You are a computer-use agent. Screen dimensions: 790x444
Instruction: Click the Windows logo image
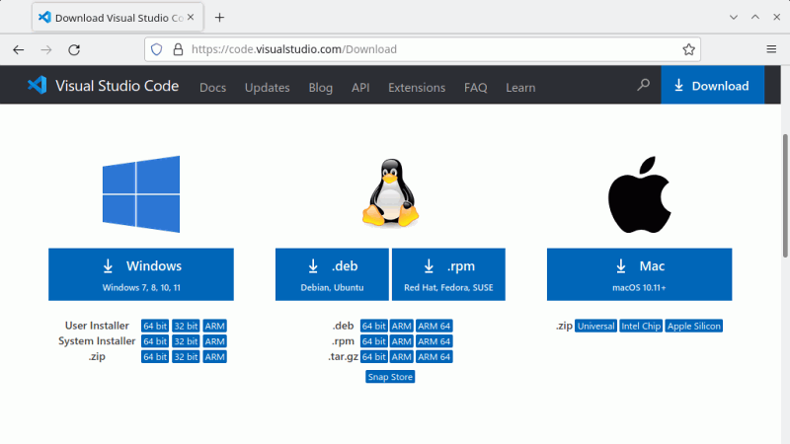coord(141,193)
